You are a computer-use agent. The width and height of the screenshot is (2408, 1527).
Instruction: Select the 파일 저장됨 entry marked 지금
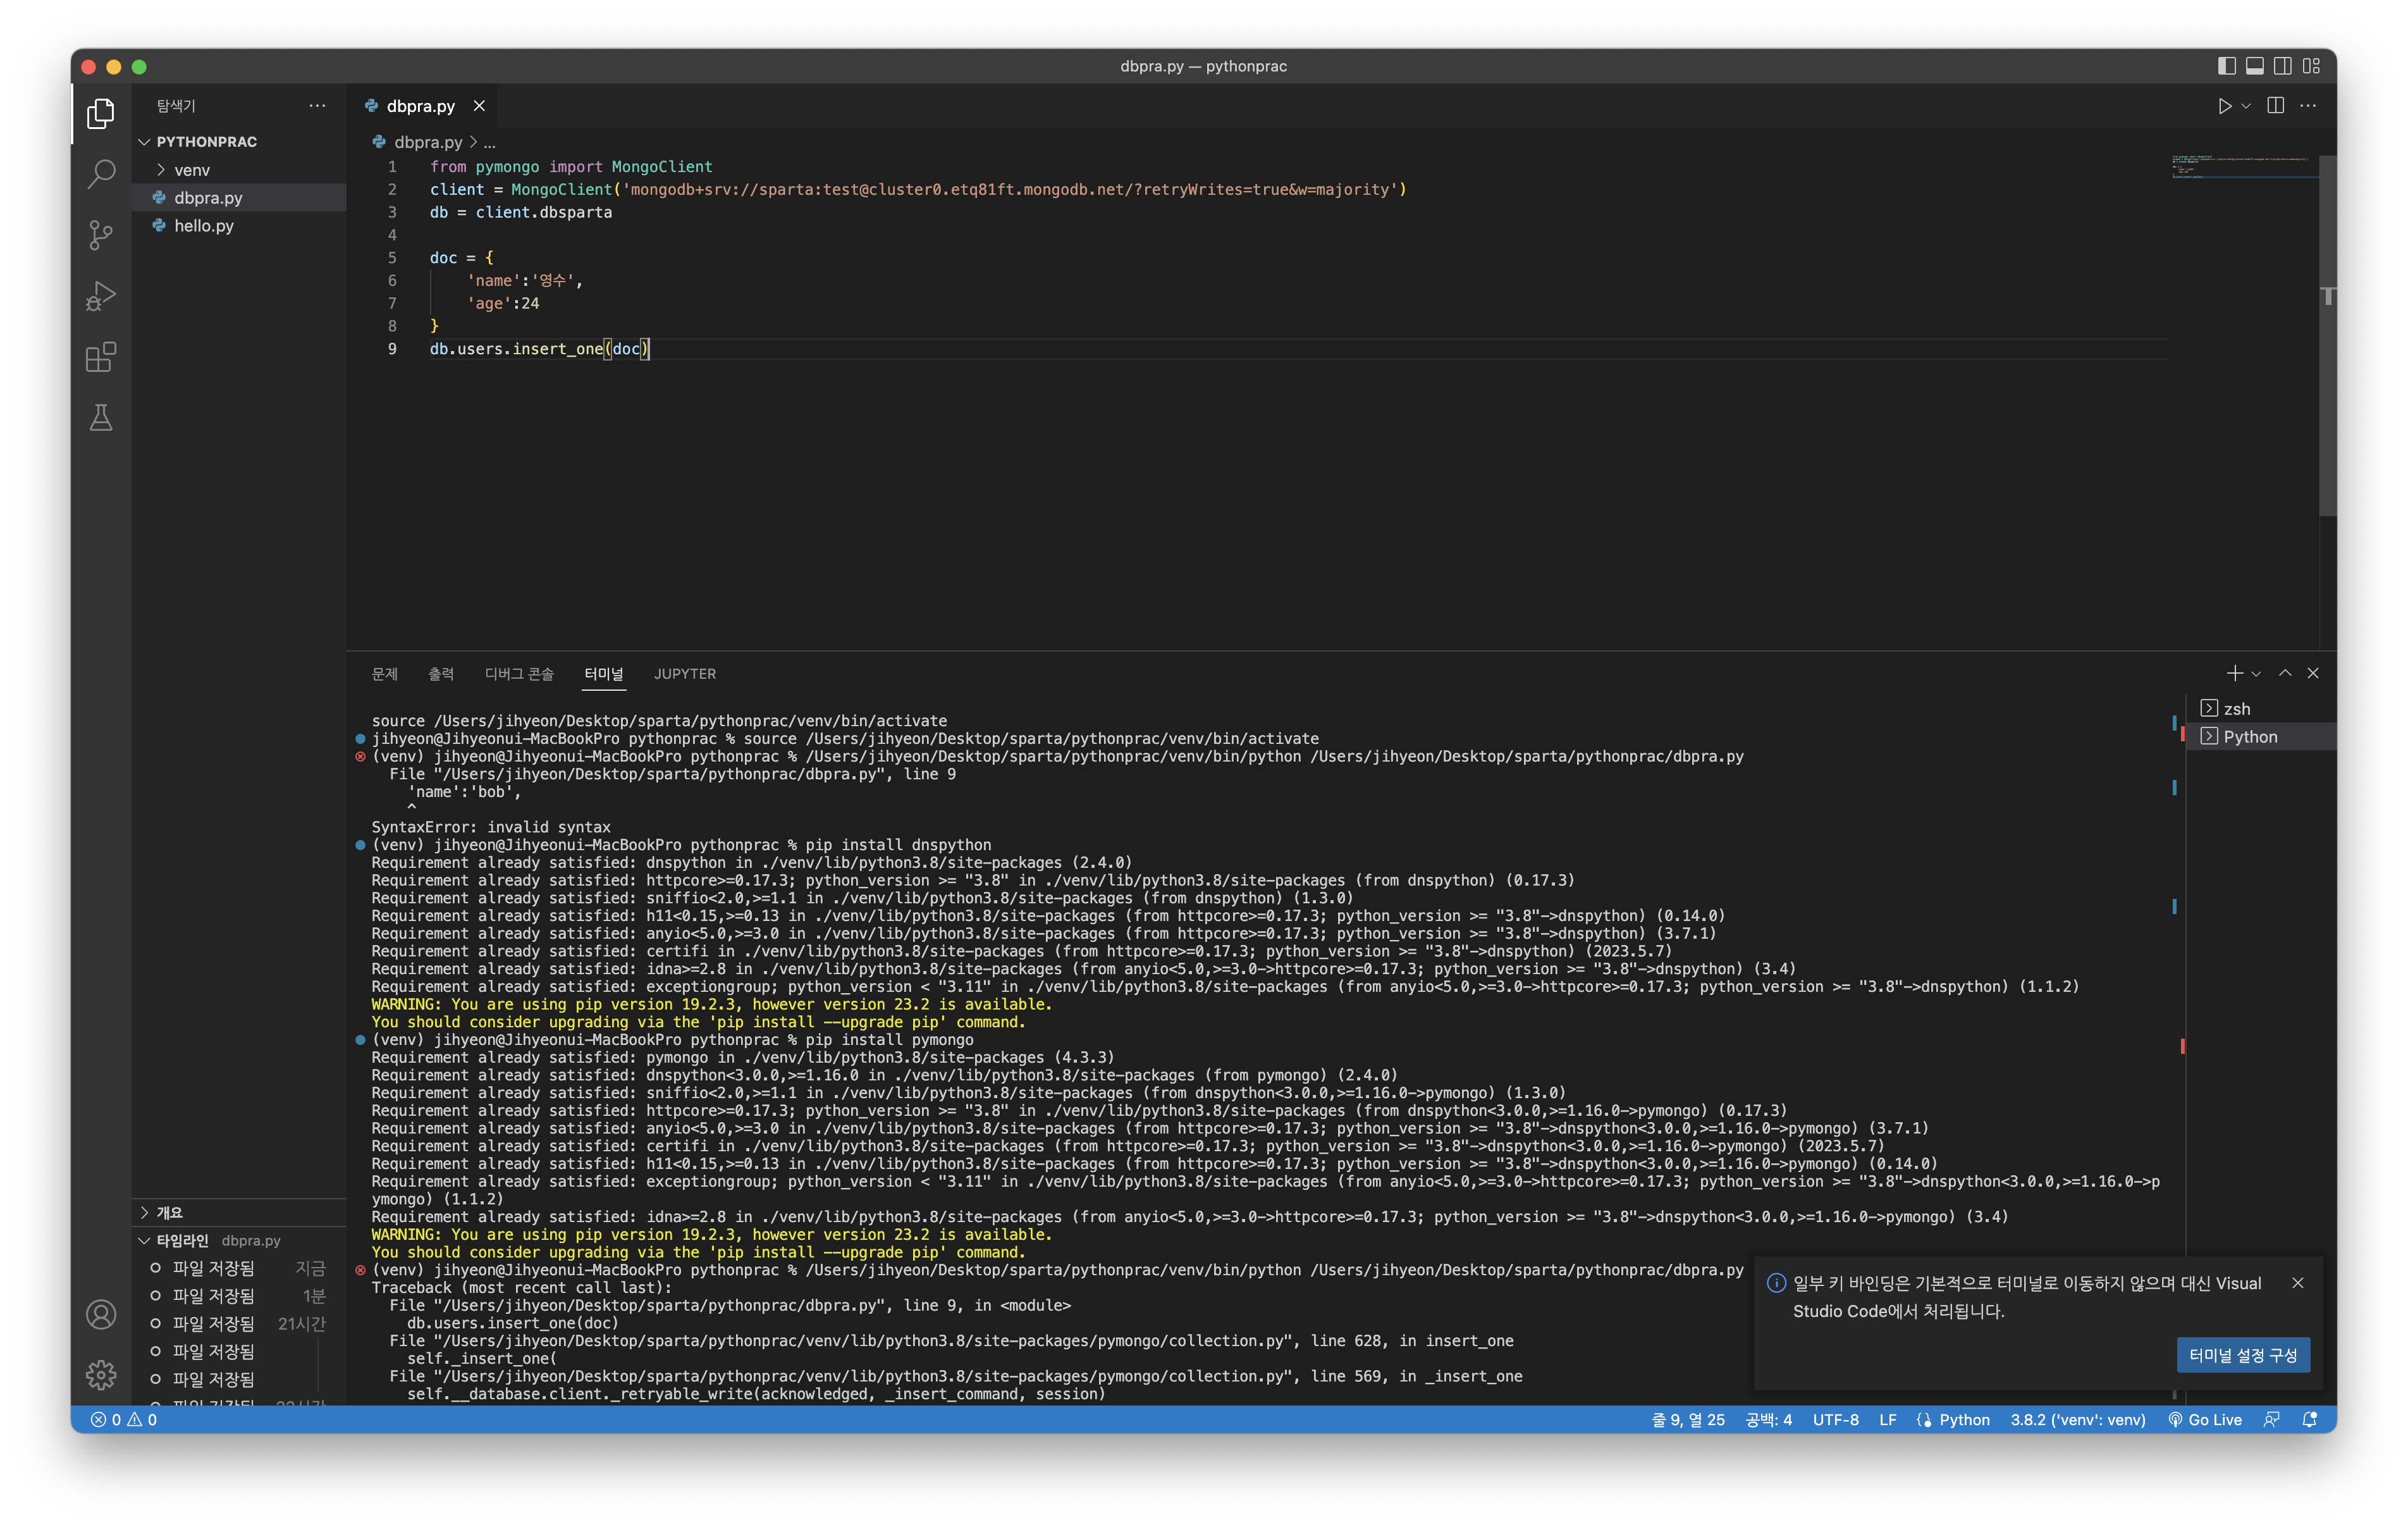coord(238,1269)
